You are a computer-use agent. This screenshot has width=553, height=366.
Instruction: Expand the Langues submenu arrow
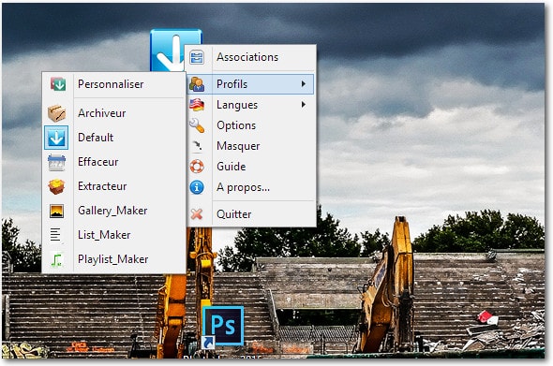tap(304, 105)
